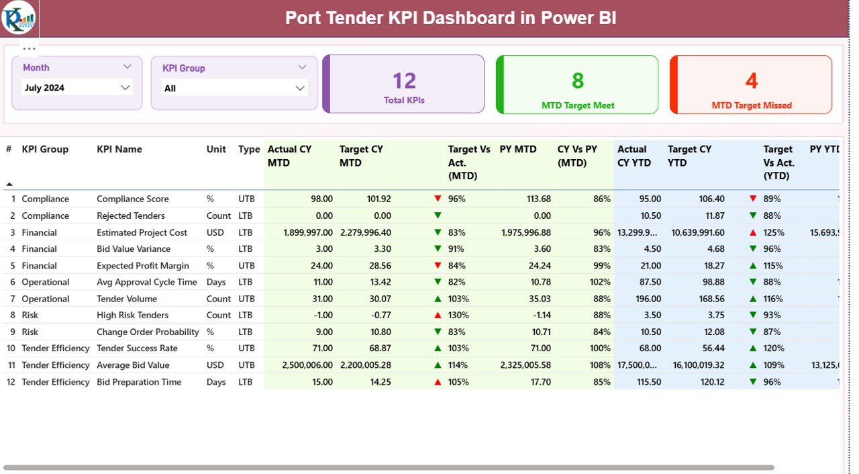This screenshot has width=859, height=474.
Task: Click red down arrow for Compliance Score MTD
Action: pyautogui.click(x=438, y=199)
